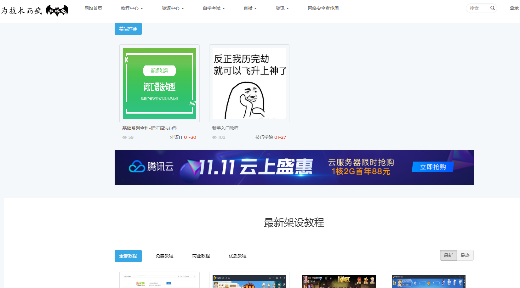Switch to 商业教程 tab
520x288 pixels.
pos(201,256)
